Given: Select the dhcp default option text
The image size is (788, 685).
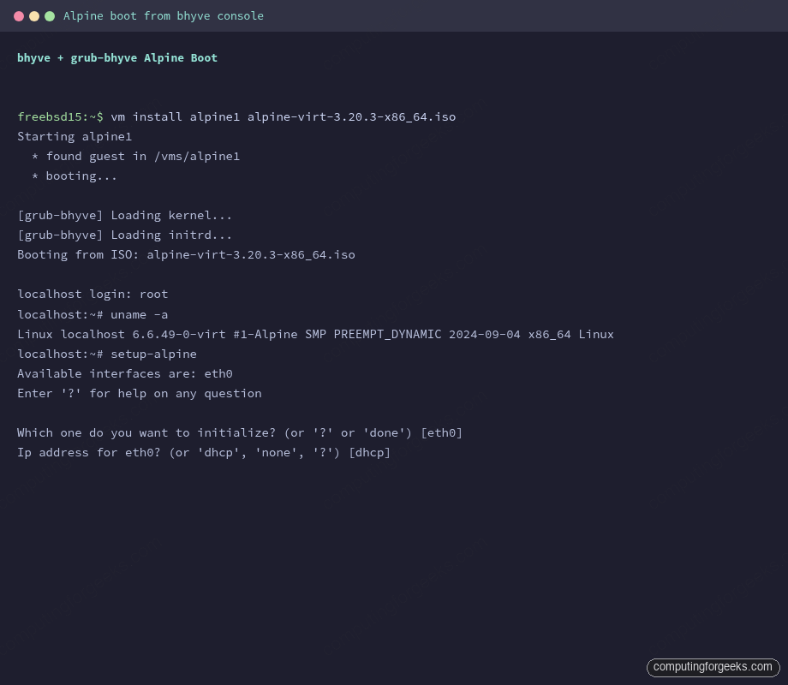Looking at the screenshot, I should (370, 452).
